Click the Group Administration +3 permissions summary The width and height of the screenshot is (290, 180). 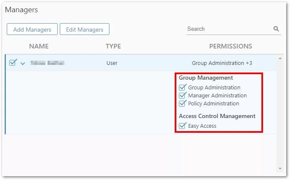[x=222, y=63]
